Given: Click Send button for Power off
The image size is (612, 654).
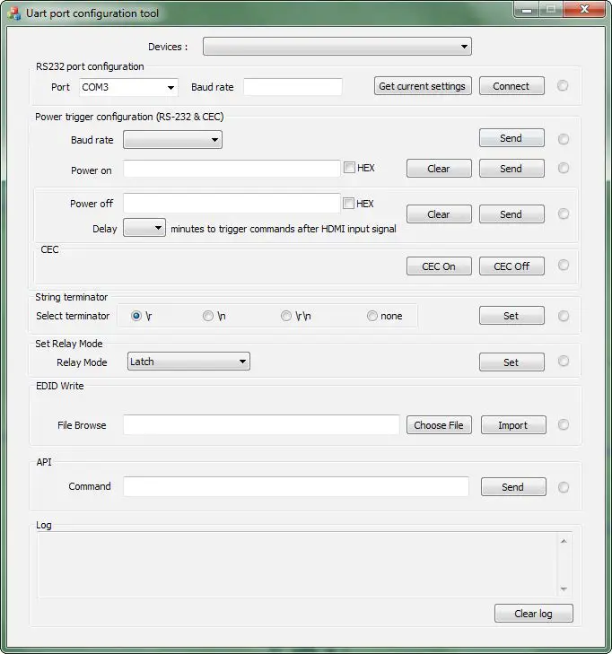Looking at the screenshot, I should pos(511,214).
